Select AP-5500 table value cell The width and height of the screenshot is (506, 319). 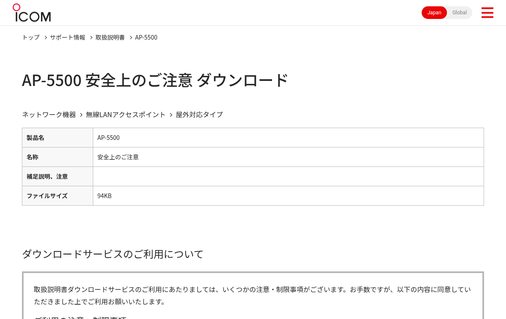[x=288, y=138]
